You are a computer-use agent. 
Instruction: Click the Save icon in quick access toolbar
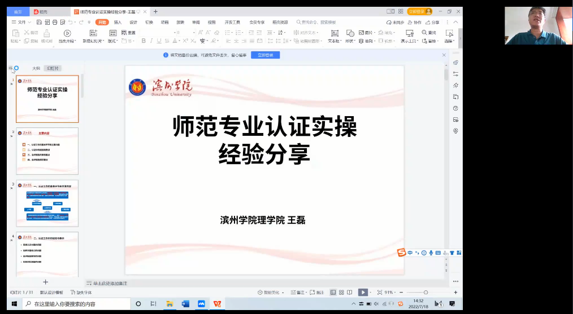tap(39, 22)
